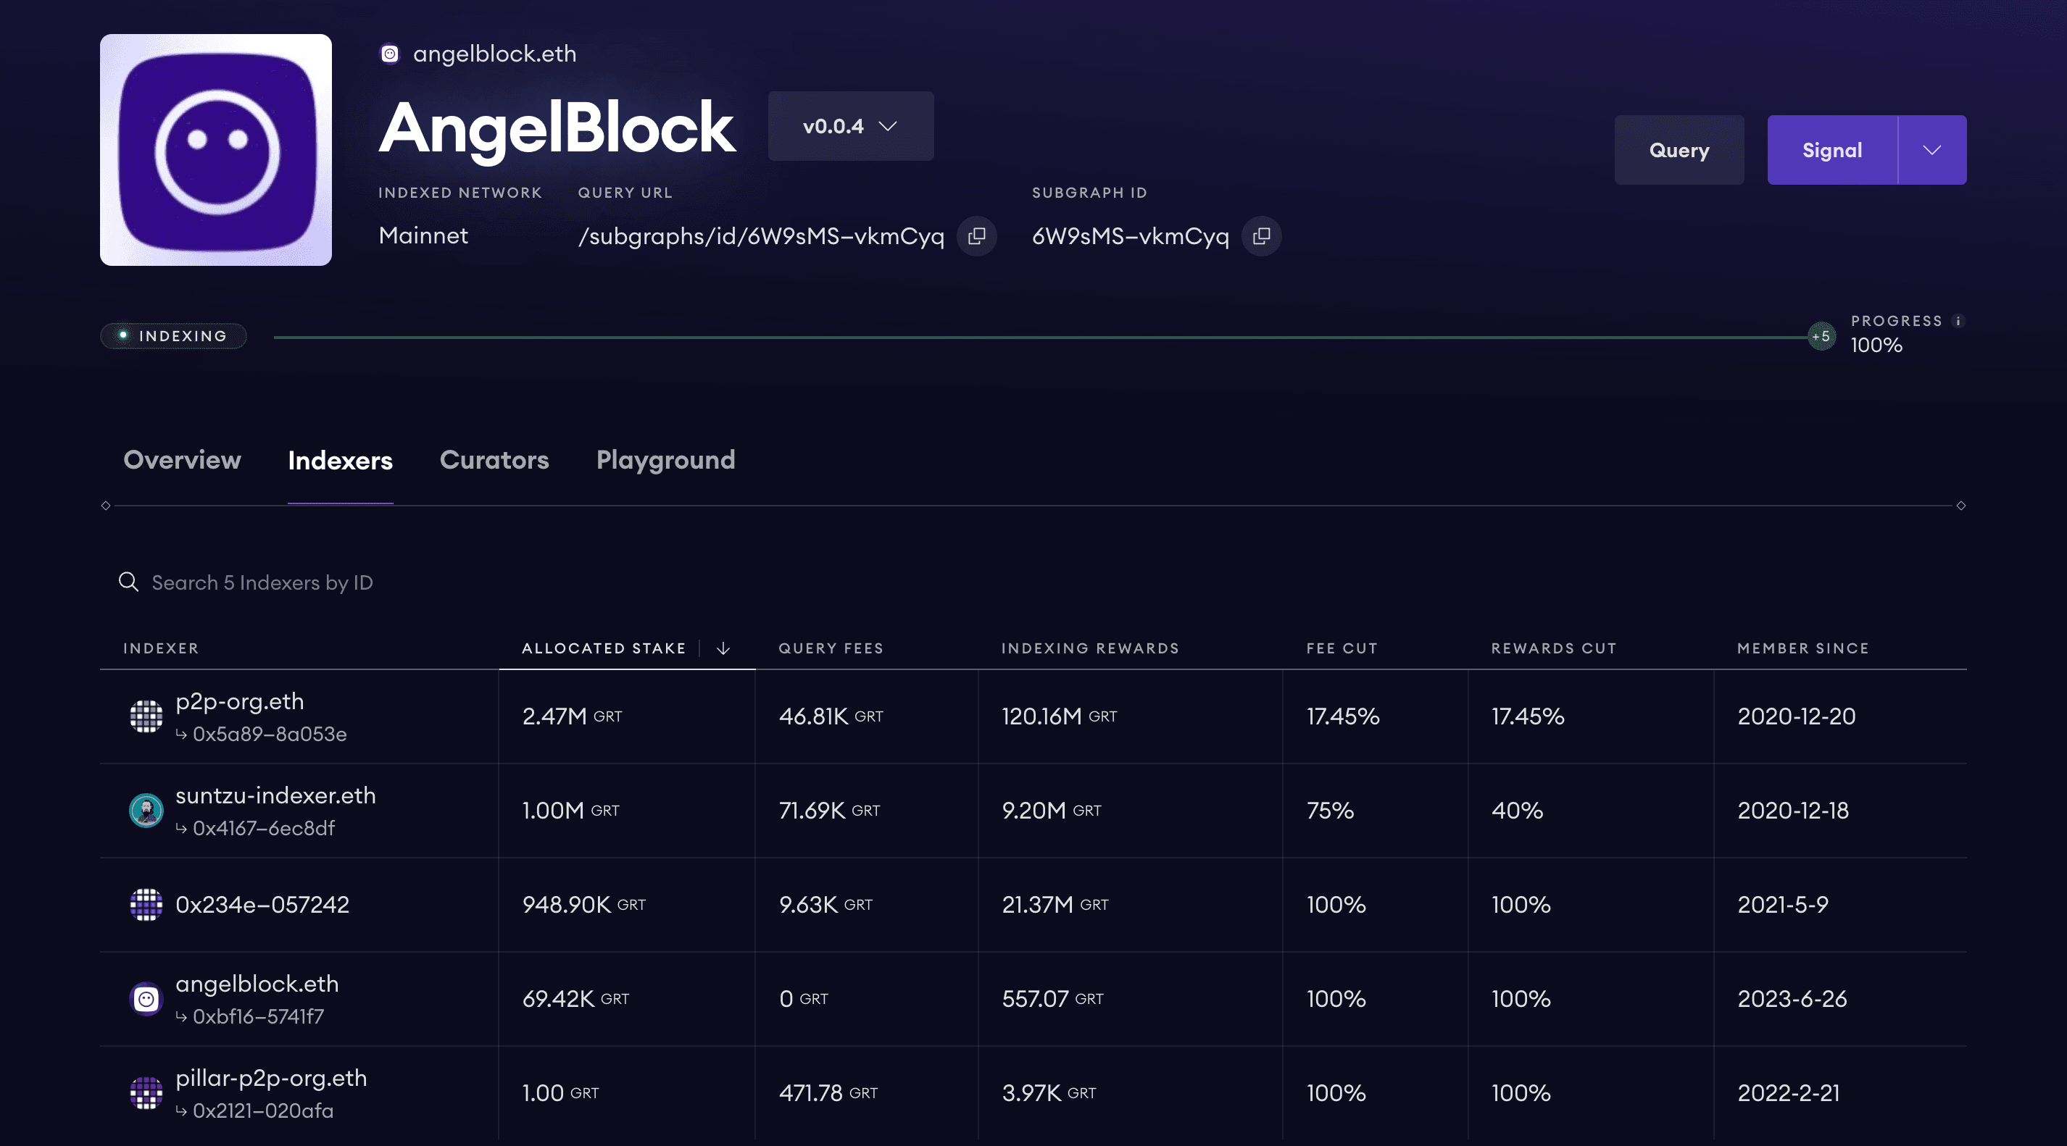Image resolution: width=2067 pixels, height=1146 pixels.
Task: Copy the query URL with copy icon
Action: click(976, 235)
